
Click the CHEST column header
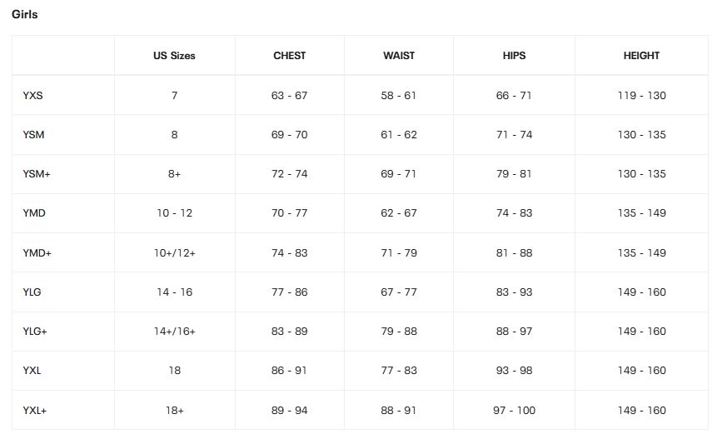pyautogui.click(x=289, y=56)
